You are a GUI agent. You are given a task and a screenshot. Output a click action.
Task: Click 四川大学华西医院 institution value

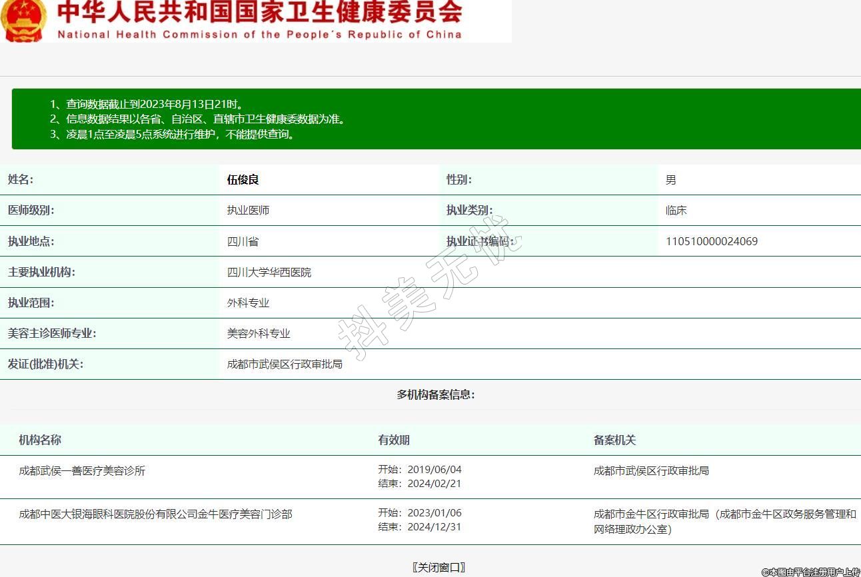pyautogui.click(x=269, y=272)
